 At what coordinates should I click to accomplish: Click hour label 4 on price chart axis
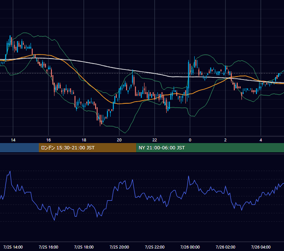tap(261, 140)
